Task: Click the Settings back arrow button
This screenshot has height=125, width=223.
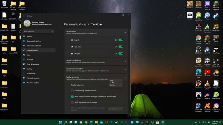Action: tap(24, 16)
